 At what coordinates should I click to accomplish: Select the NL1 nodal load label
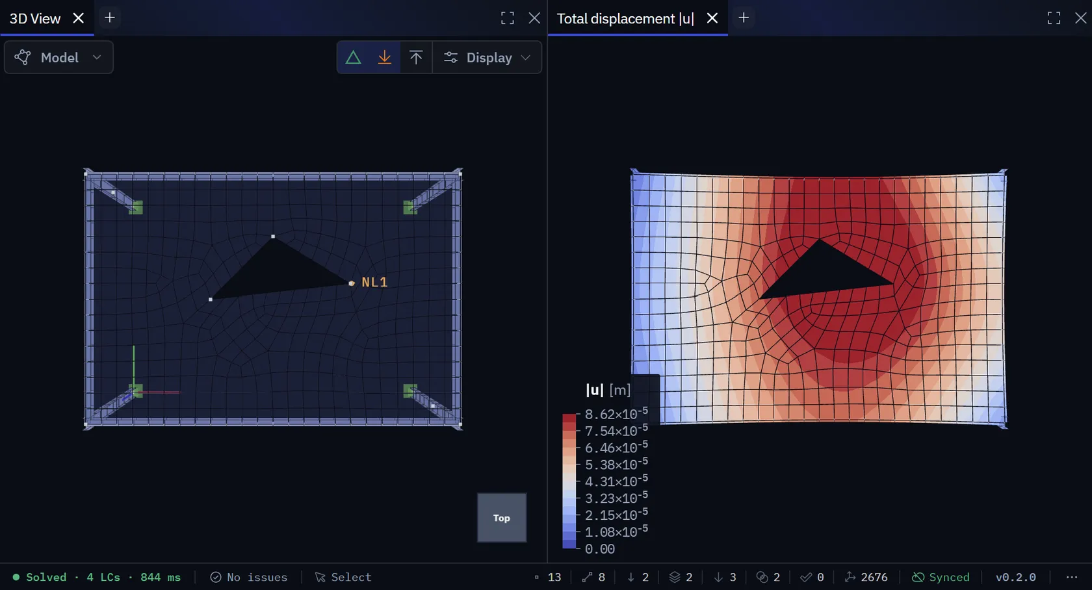374,282
